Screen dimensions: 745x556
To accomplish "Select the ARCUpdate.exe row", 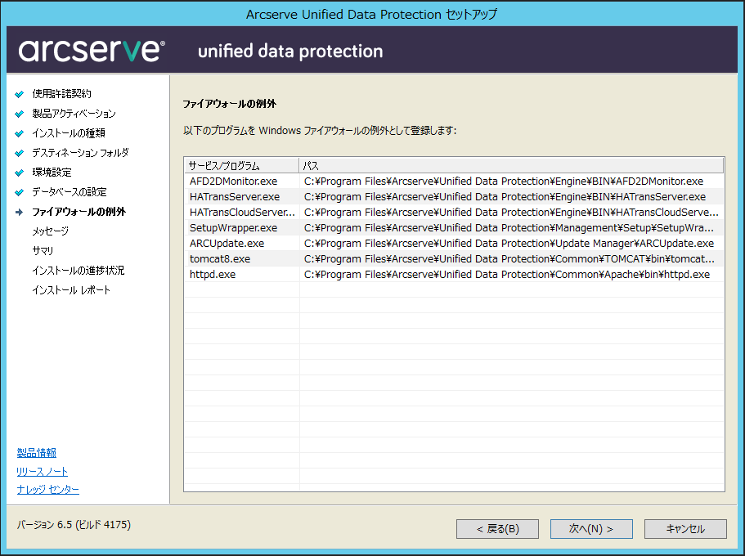I will [x=454, y=244].
